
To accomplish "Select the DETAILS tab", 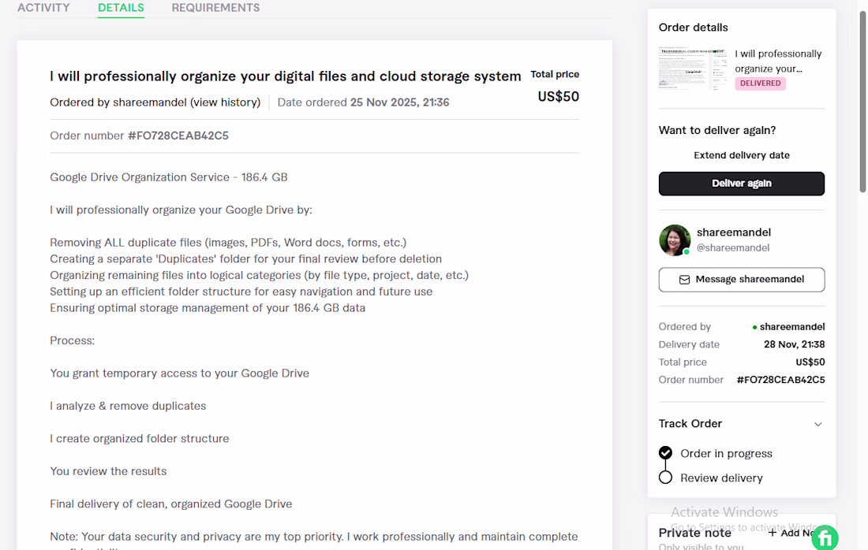I will (x=121, y=8).
